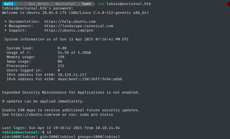Click the IPv6 address for eth0
This screenshot has height=139, width=230.
click(90, 79)
